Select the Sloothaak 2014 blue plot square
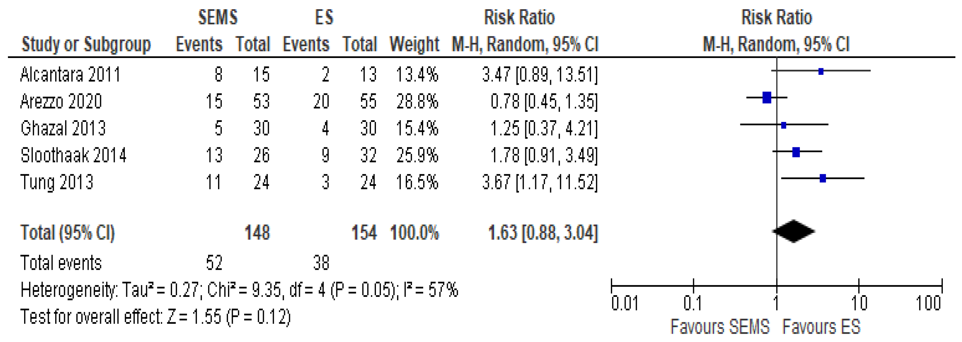This screenshot has height=342, width=962. [x=796, y=152]
